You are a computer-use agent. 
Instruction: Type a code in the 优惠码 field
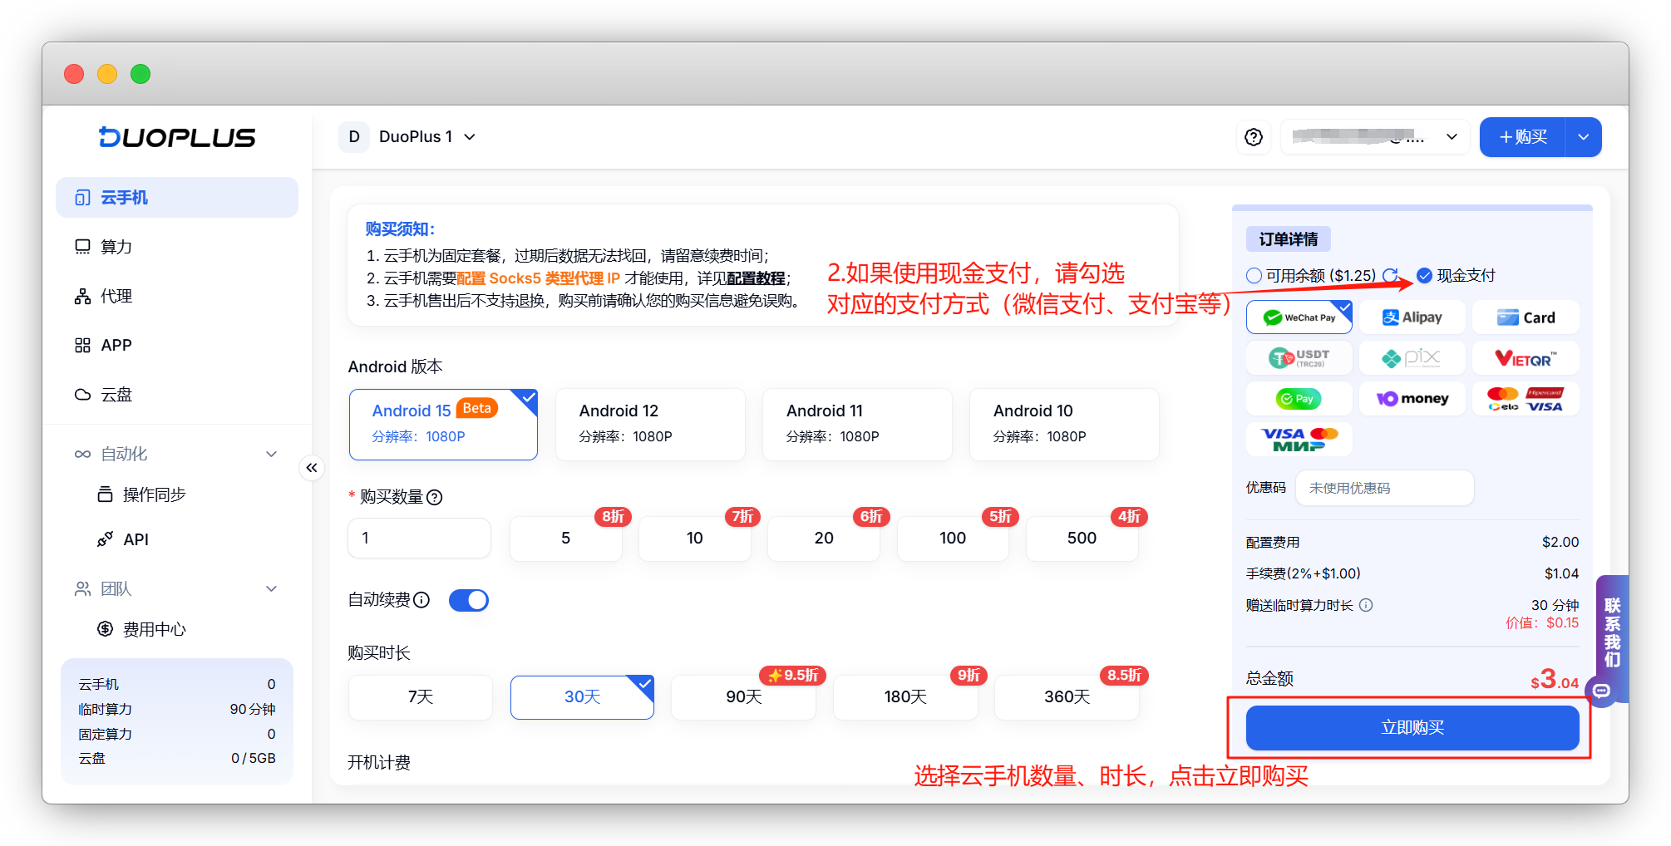(x=1383, y=488)
